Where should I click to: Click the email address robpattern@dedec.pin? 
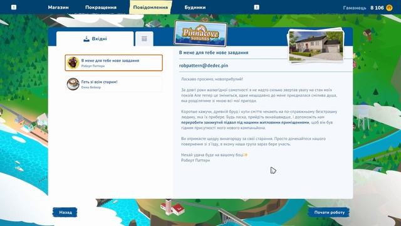click(x=203, y=65)
